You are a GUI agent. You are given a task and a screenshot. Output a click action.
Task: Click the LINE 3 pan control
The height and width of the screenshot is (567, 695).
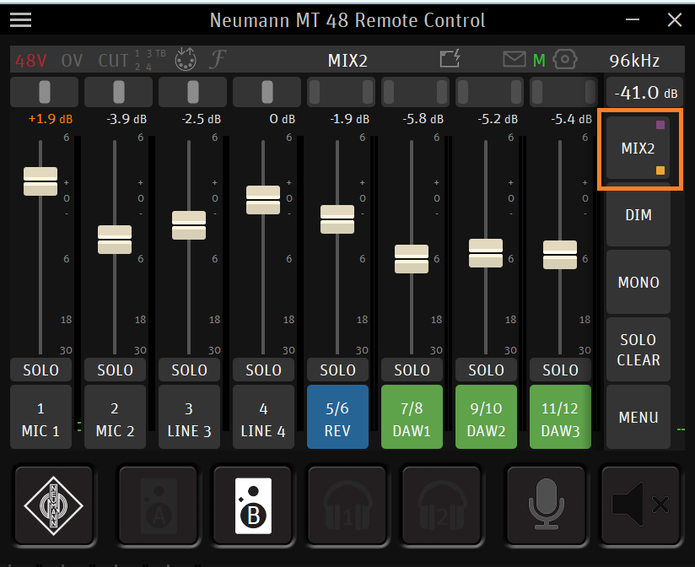pos(193,92)
